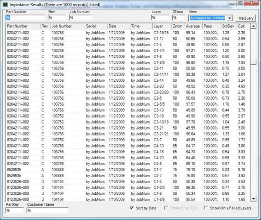
Task: Toggle the Sort by Date checkbox
Action: click(132, 208)
